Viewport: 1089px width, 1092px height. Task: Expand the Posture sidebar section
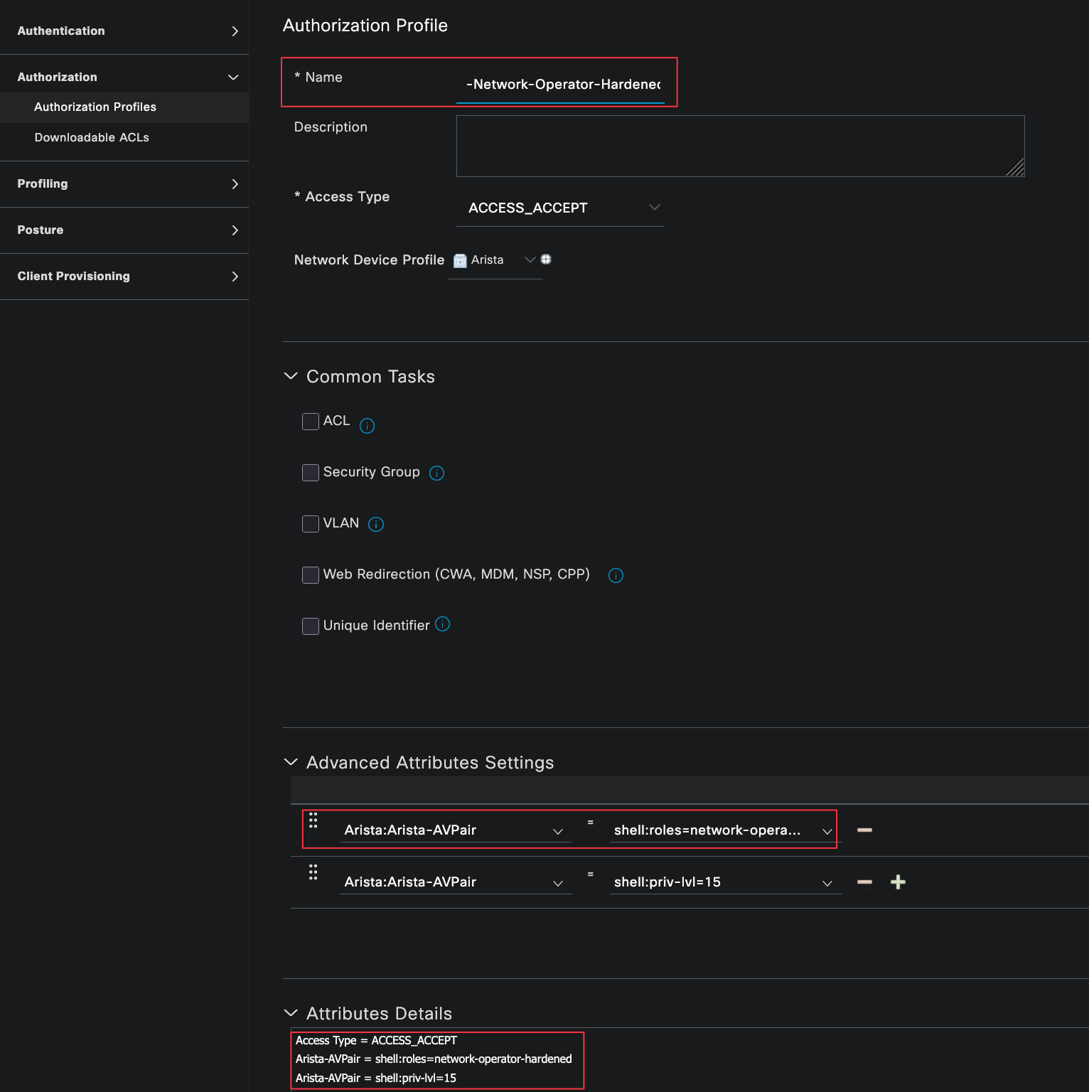click(x=124, y=230)
